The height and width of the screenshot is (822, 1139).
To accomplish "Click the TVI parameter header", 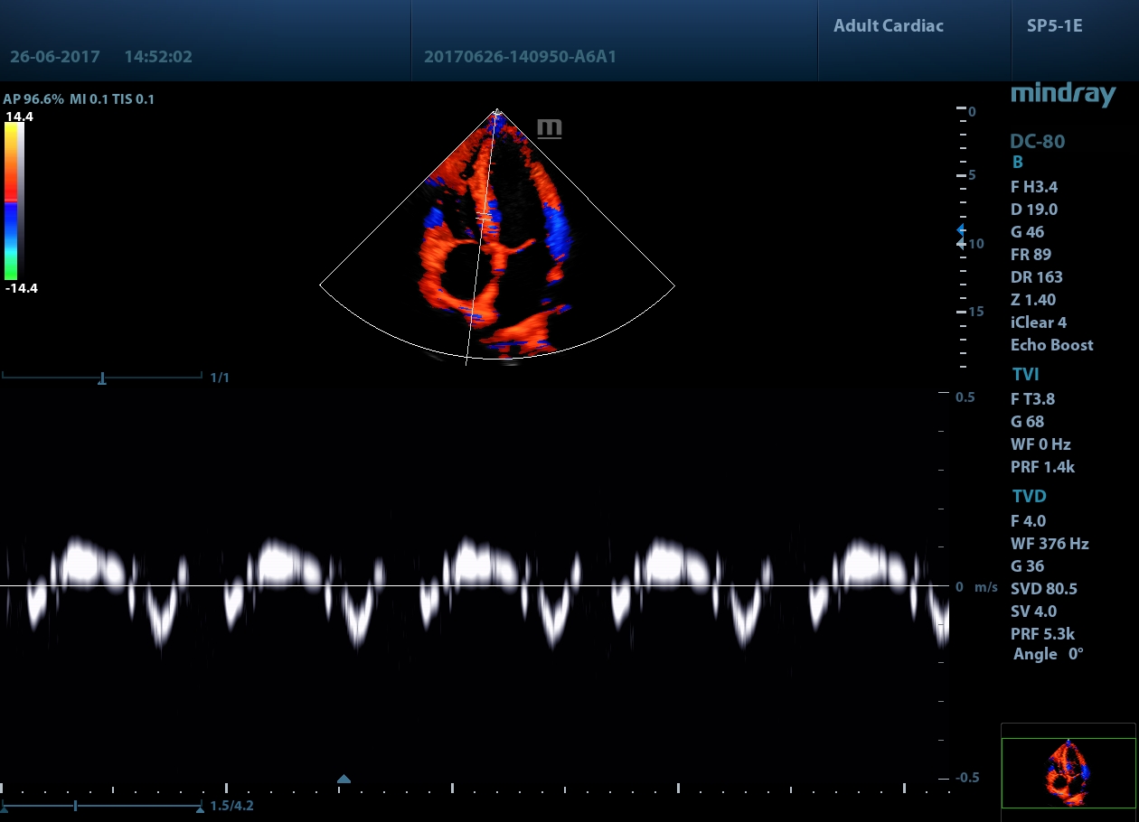I will [x=1025, y=374].
